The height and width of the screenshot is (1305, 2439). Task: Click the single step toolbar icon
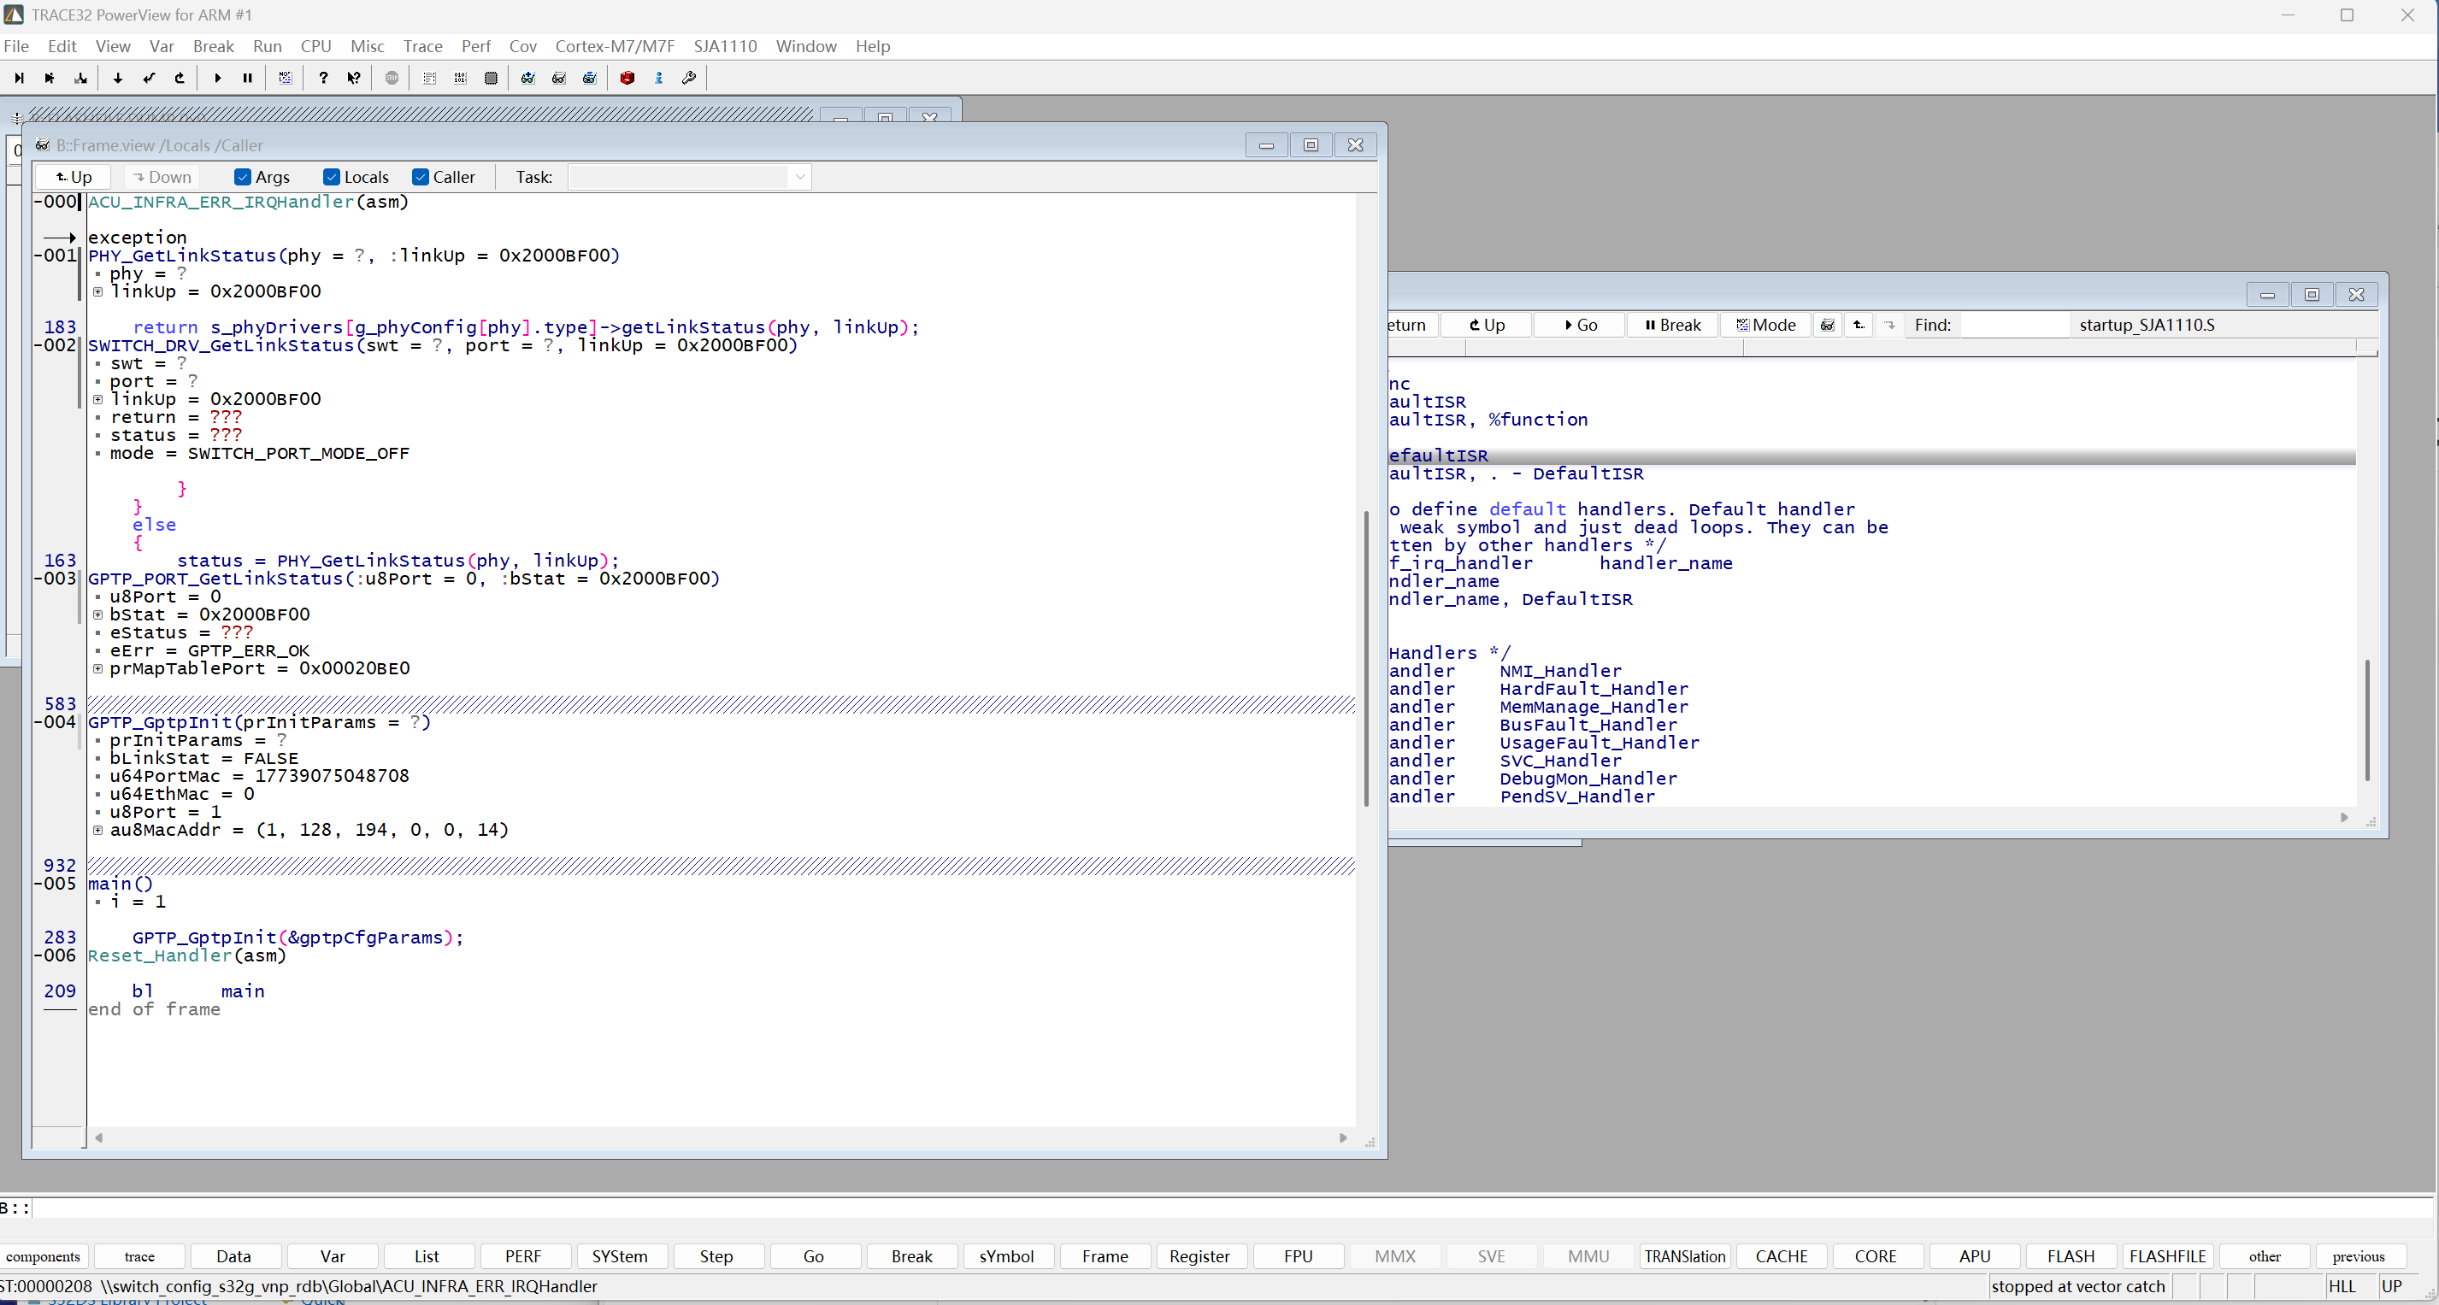pos(19,79)
